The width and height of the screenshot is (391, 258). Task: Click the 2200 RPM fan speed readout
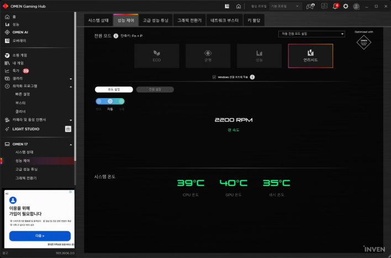click(x=234, y=120)
